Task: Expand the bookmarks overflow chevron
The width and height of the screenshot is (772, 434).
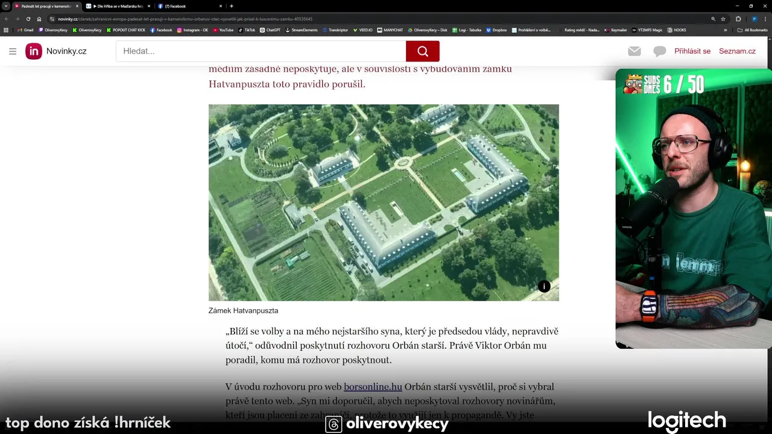Action: (x=726, y=30)
